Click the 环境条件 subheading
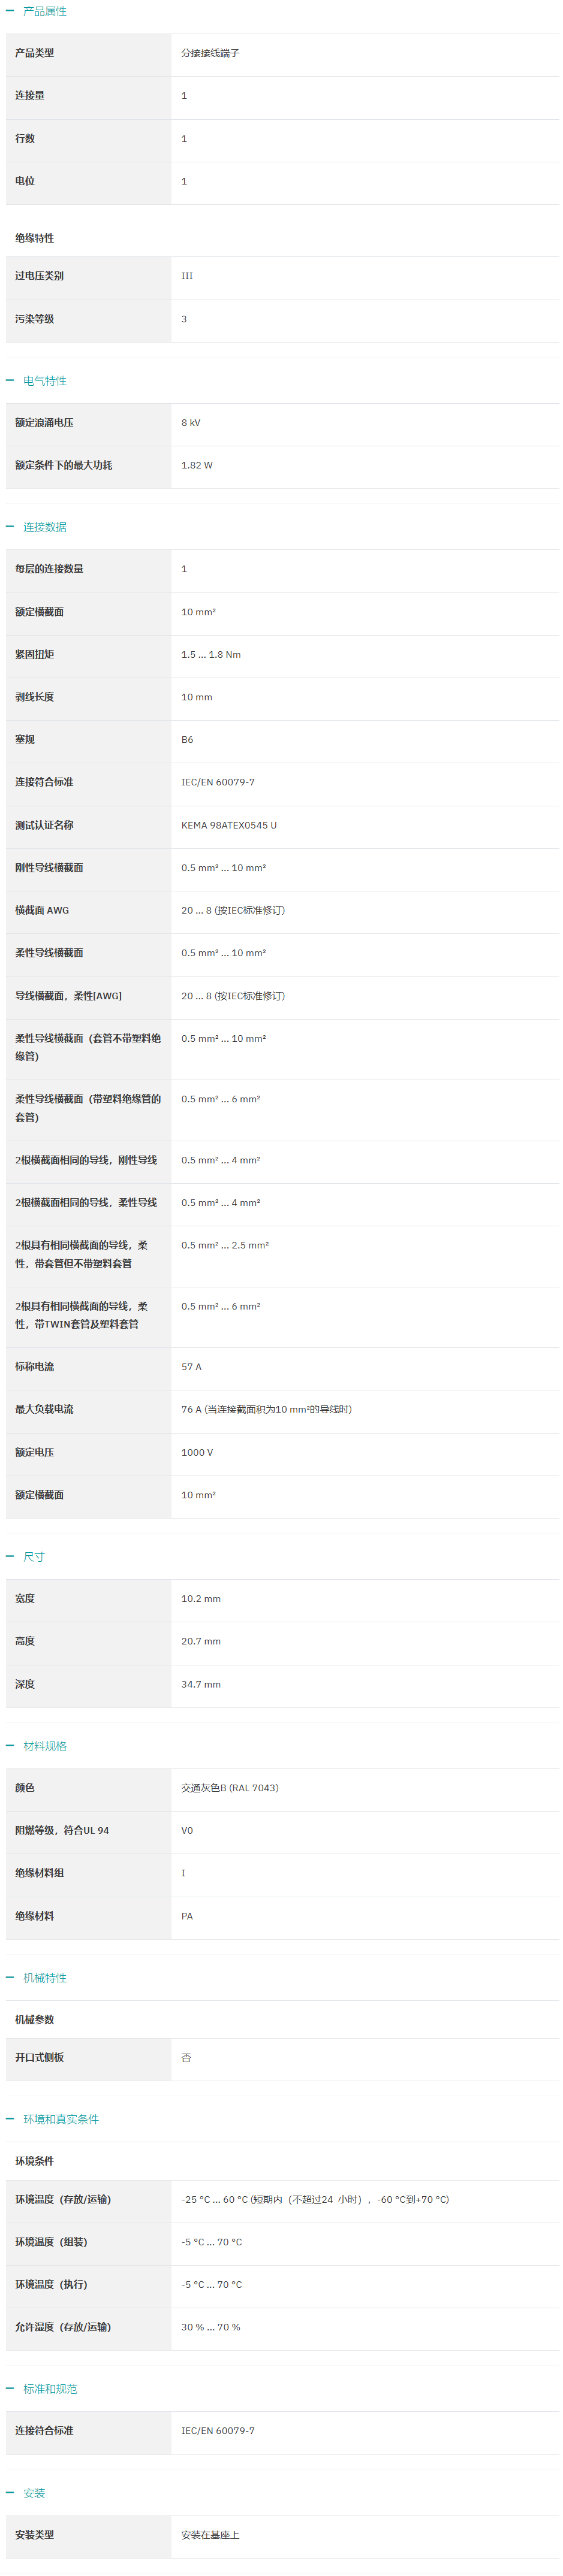The image size is (563, 2576). tap(35, 2161)
